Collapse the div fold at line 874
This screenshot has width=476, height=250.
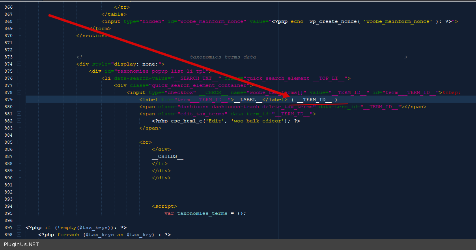pos(19,64)
